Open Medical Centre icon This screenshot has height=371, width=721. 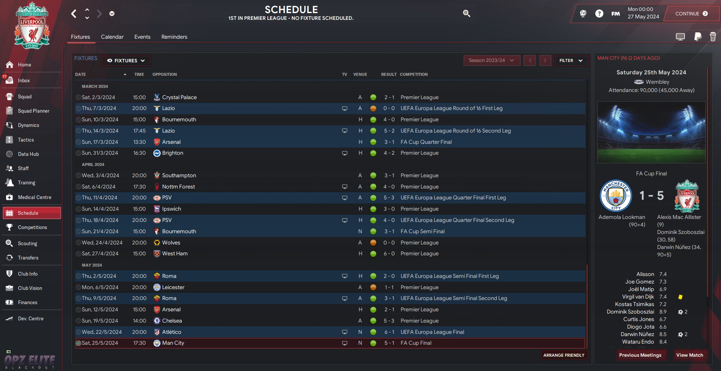pos(10,197)
